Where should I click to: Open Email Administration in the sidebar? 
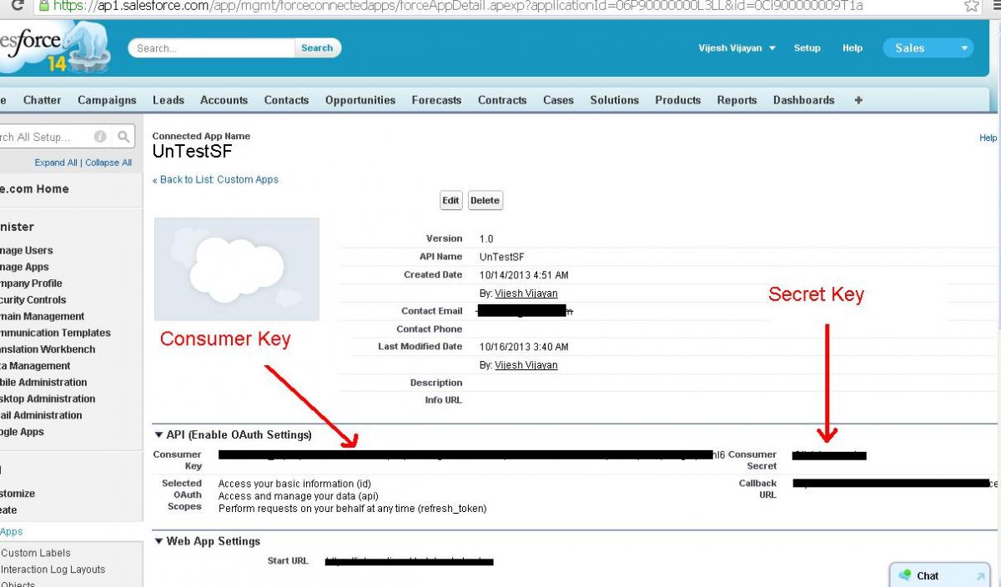pyautogui.click(x=41, y=415)
